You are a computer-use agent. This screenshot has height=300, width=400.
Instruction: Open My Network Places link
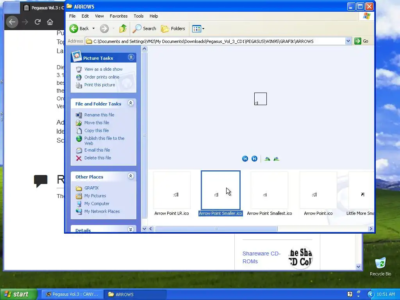tap(102, 211)
